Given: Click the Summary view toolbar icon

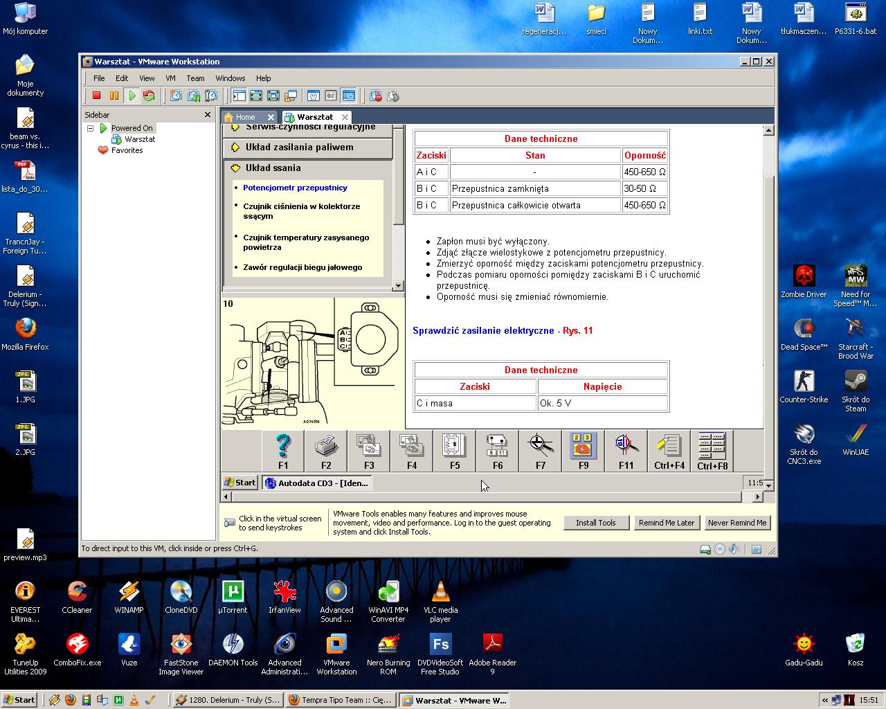Looking at the screenshot, I should click(314, 96).
